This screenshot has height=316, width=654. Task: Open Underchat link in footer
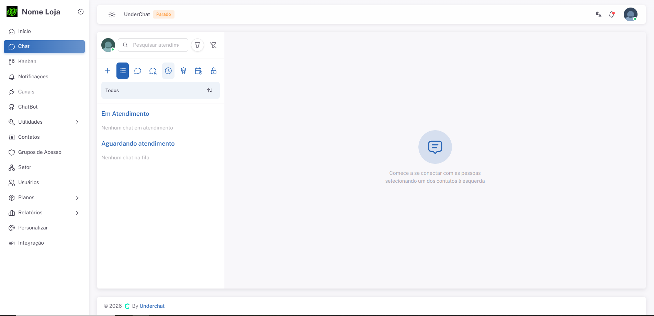[x=152, y=306]
